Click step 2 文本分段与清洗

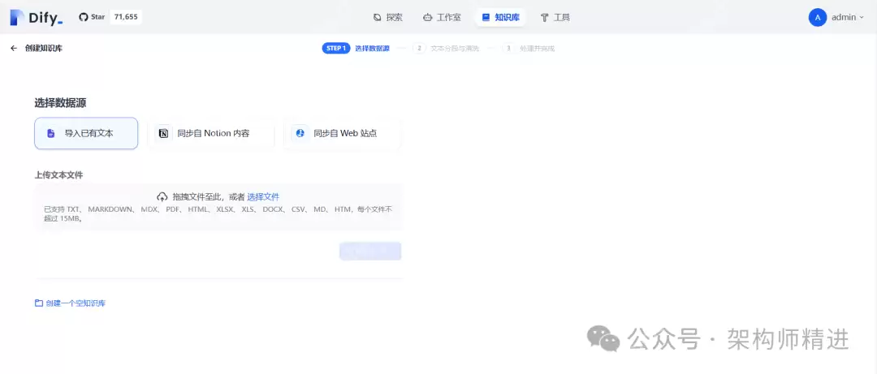447,49
